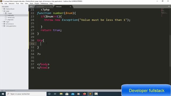Click the GestionStock folder name

[10, 9]
